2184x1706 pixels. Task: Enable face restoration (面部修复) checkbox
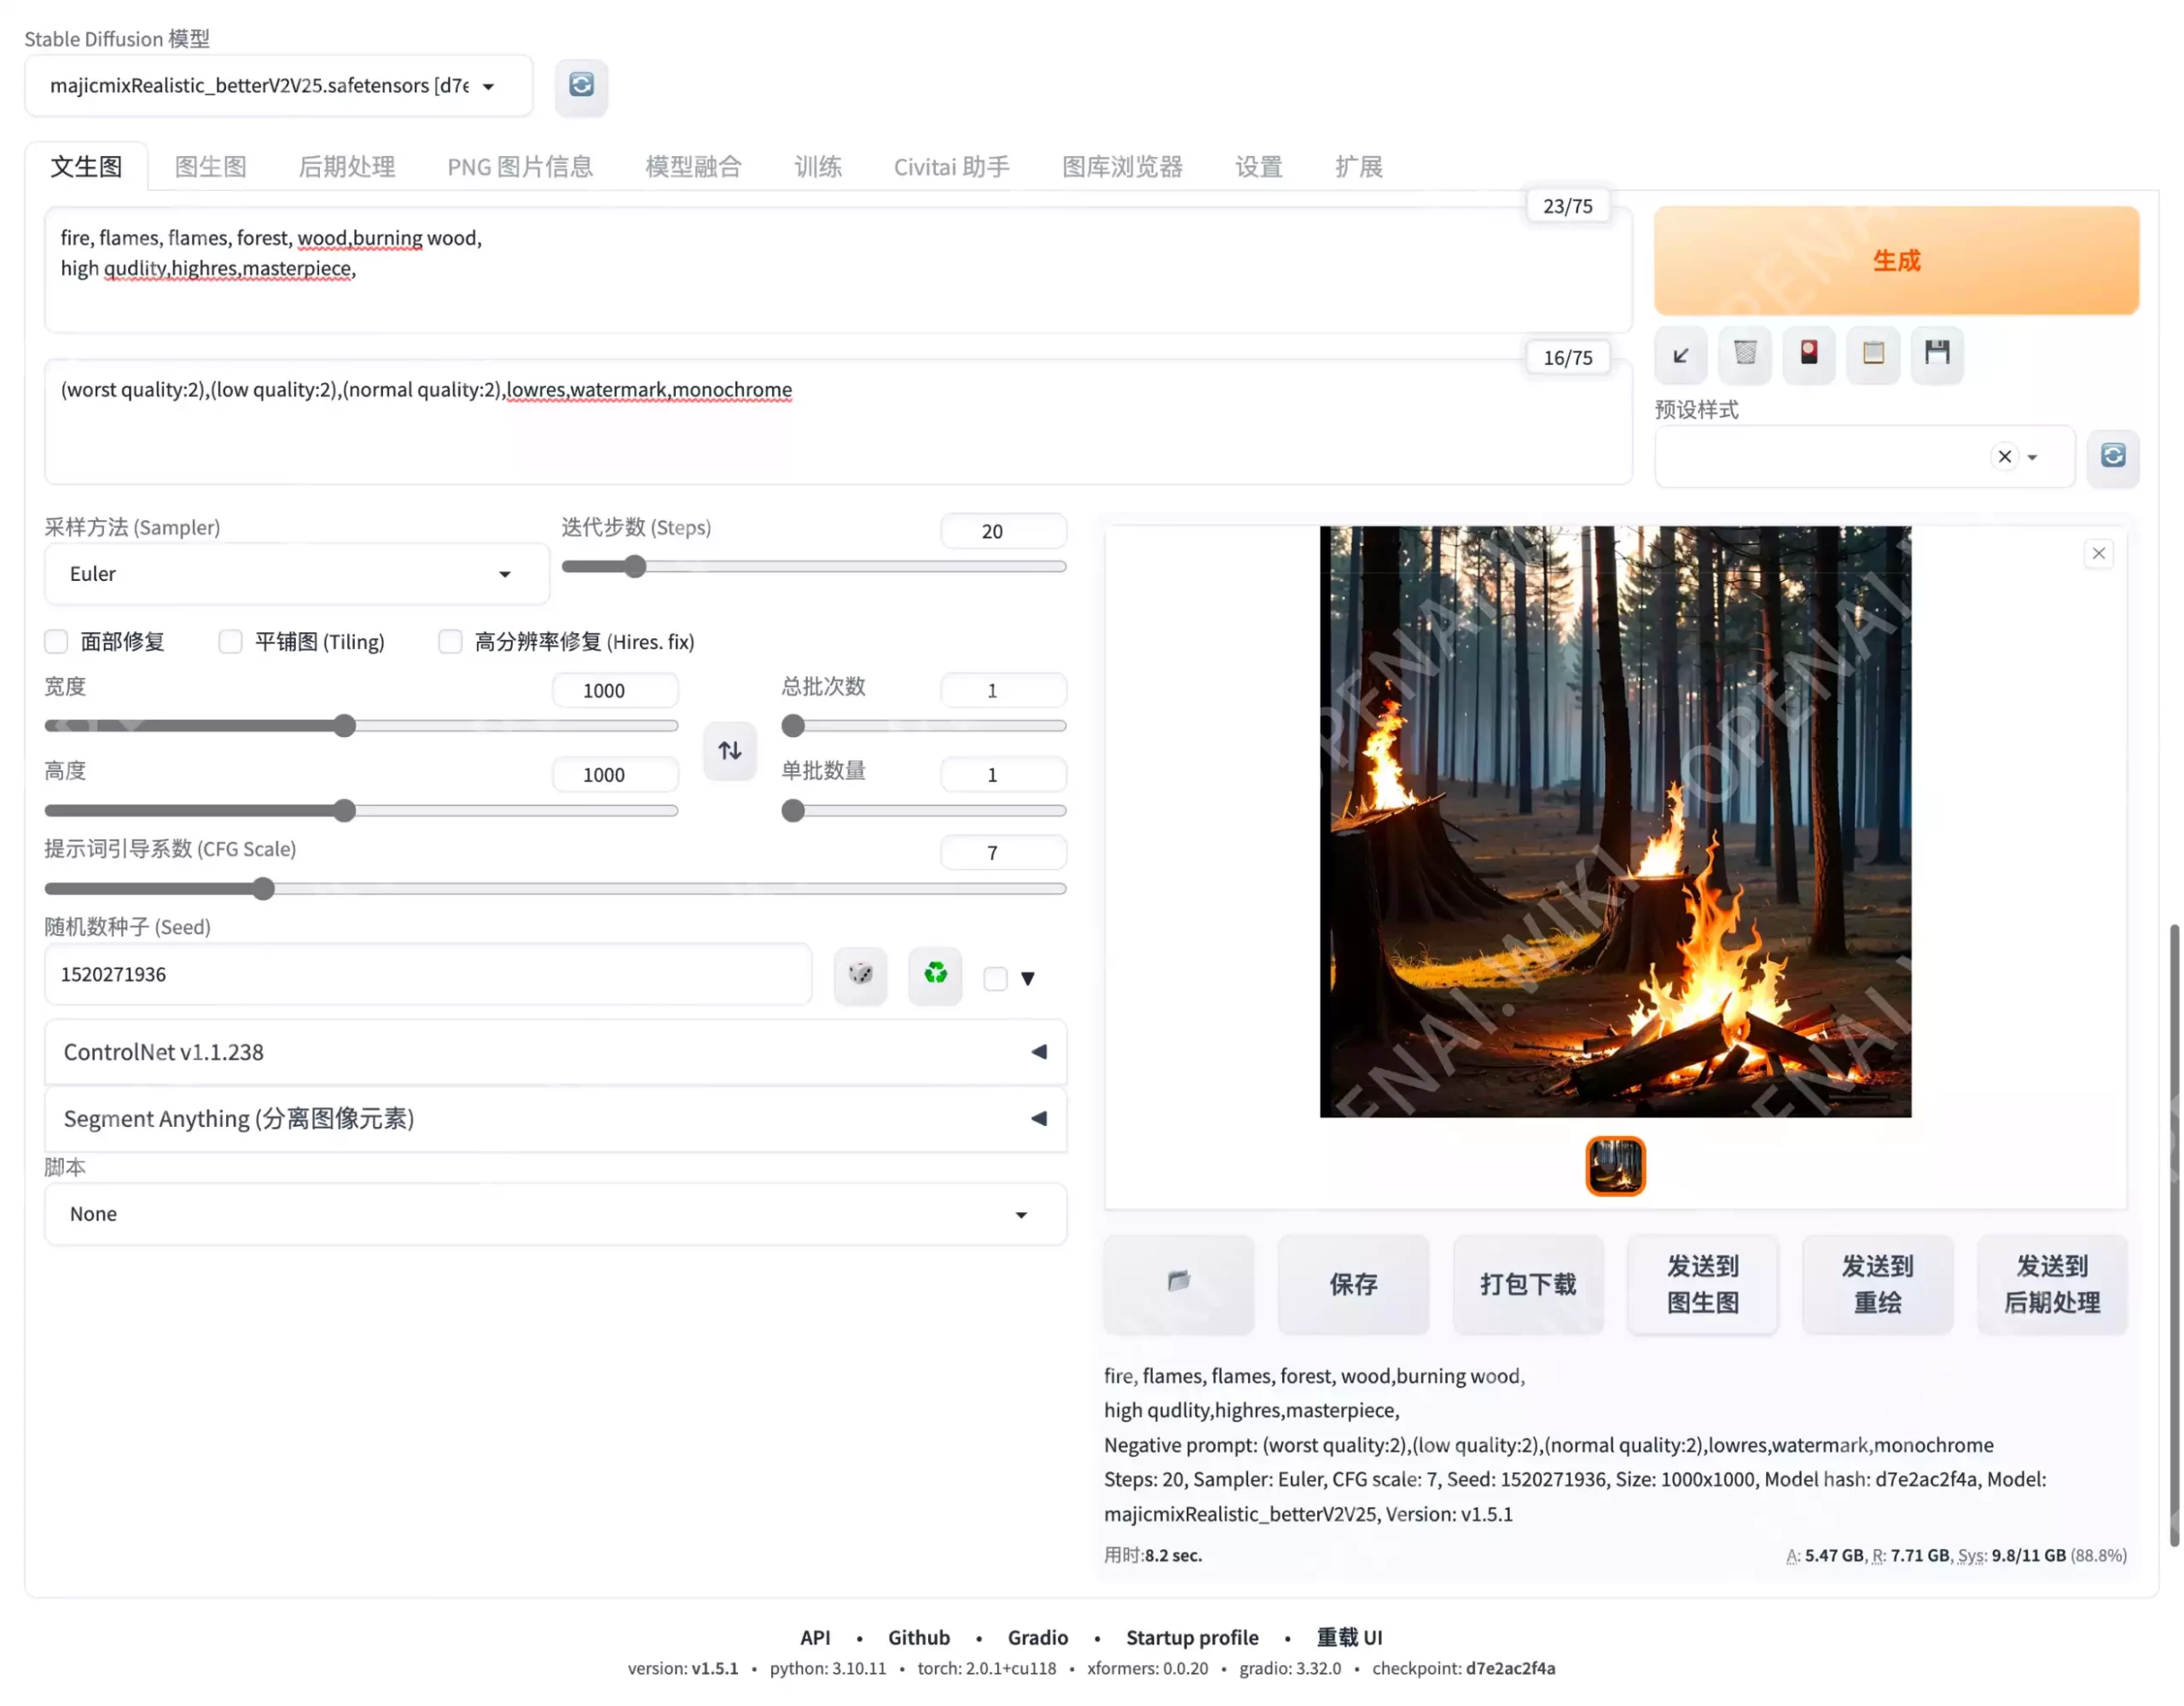56,642
